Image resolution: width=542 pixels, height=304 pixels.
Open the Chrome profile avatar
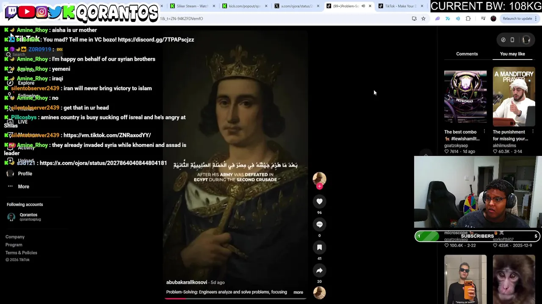[x=493, y=19]
